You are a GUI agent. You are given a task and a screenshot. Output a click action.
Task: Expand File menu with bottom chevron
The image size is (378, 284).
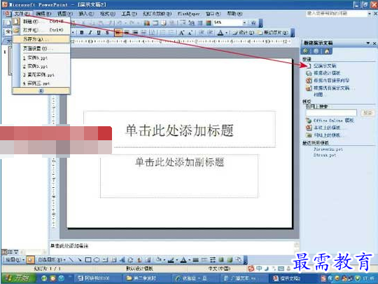pos(41,90)
